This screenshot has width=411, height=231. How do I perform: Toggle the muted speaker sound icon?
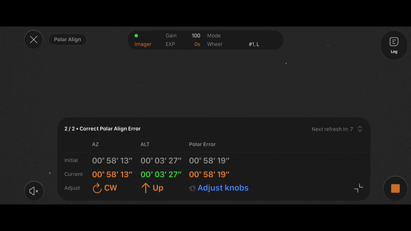pyautogui.click(x=34, y=191)
